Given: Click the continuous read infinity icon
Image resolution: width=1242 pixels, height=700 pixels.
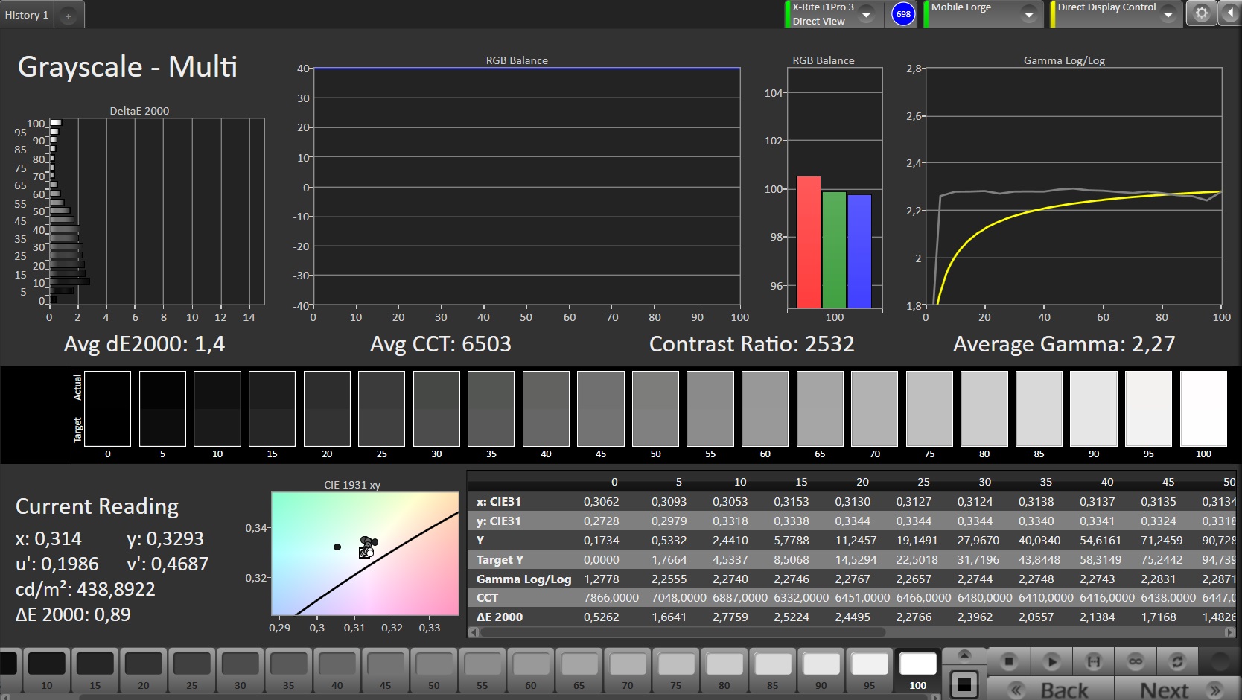Looking at the screenshot, I should (1135, 661).
